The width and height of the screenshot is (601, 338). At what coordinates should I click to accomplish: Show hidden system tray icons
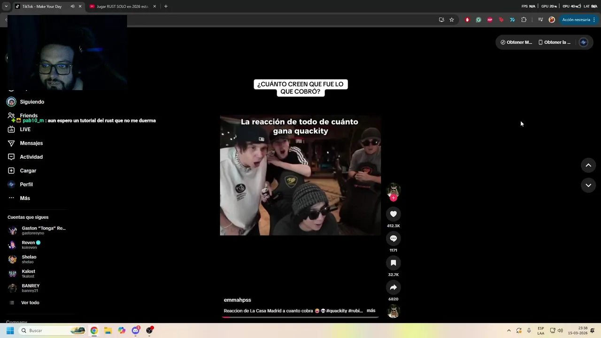tap(509, 330)
